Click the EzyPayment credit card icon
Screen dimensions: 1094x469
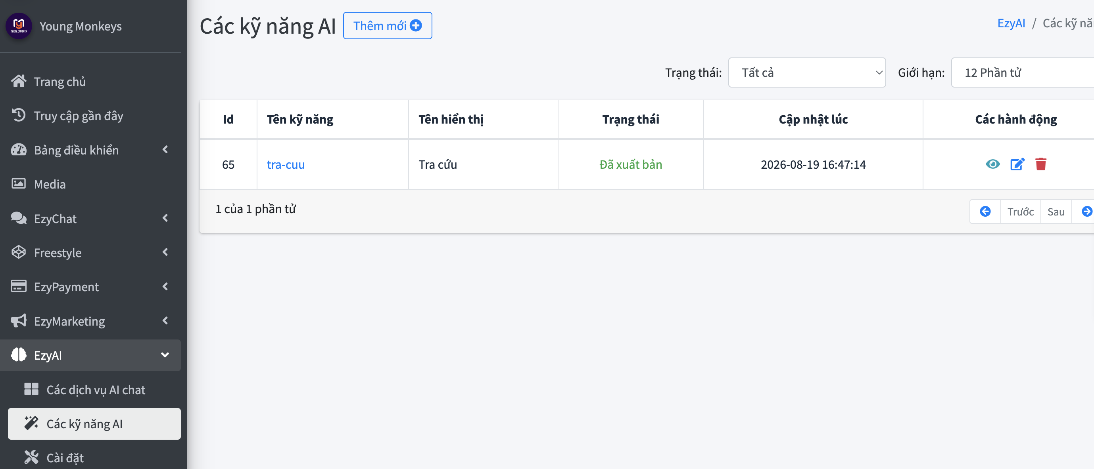[x=19, y=286]
